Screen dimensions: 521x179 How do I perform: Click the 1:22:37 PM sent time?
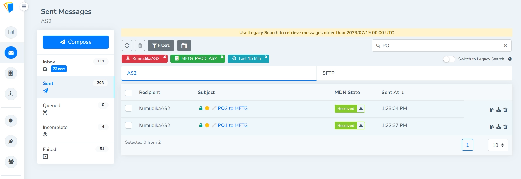(x=394, y=125)
